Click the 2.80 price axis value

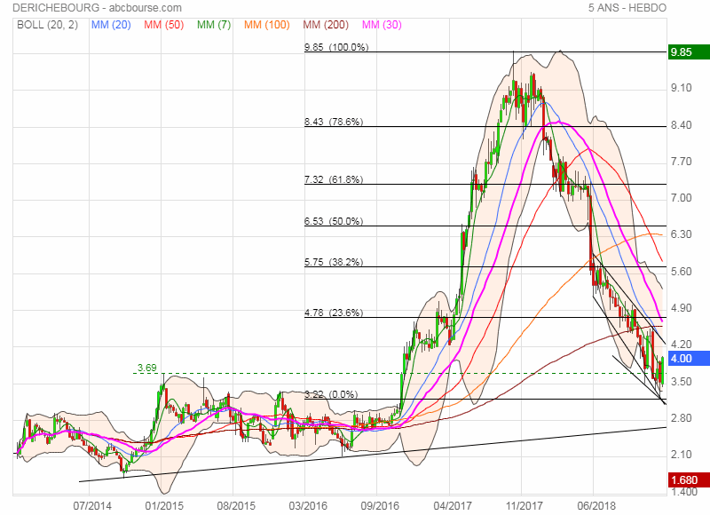[682, 418]
